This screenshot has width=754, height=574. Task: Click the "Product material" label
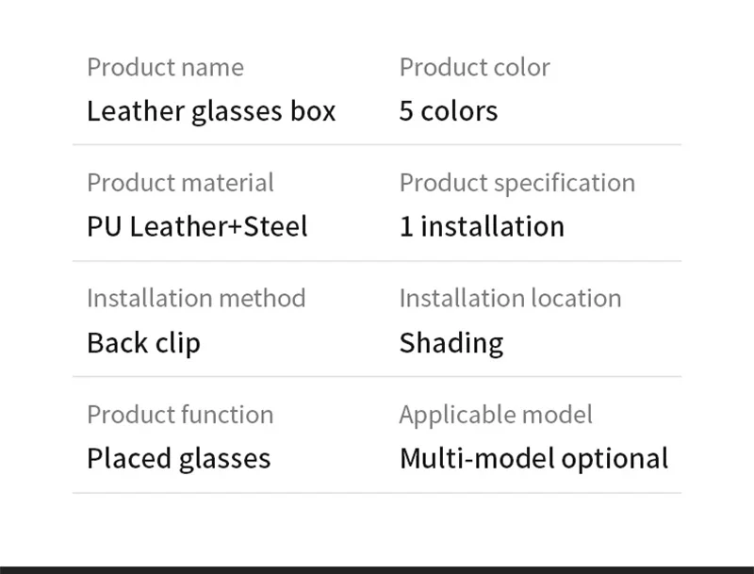(180, 183)
